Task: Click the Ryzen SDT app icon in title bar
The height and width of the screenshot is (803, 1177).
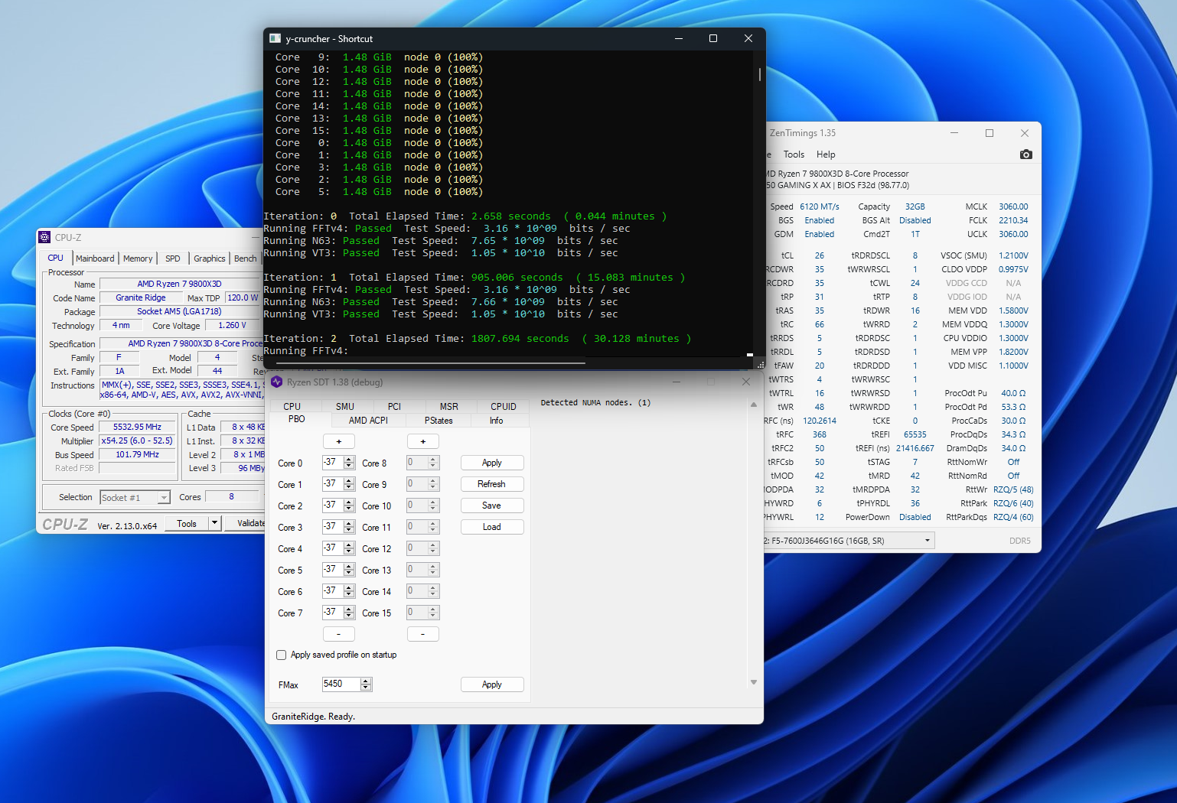Action: tap(277, 382)
